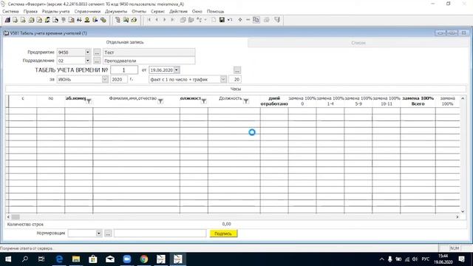
Task: Click the down arrow of the table's vertical scrollbar
Action: point(463,211)
